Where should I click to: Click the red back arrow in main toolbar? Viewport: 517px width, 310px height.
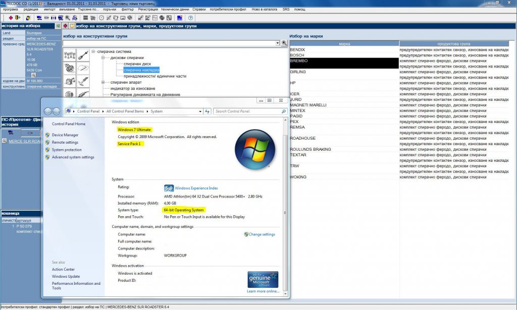[x=11, y=18]
